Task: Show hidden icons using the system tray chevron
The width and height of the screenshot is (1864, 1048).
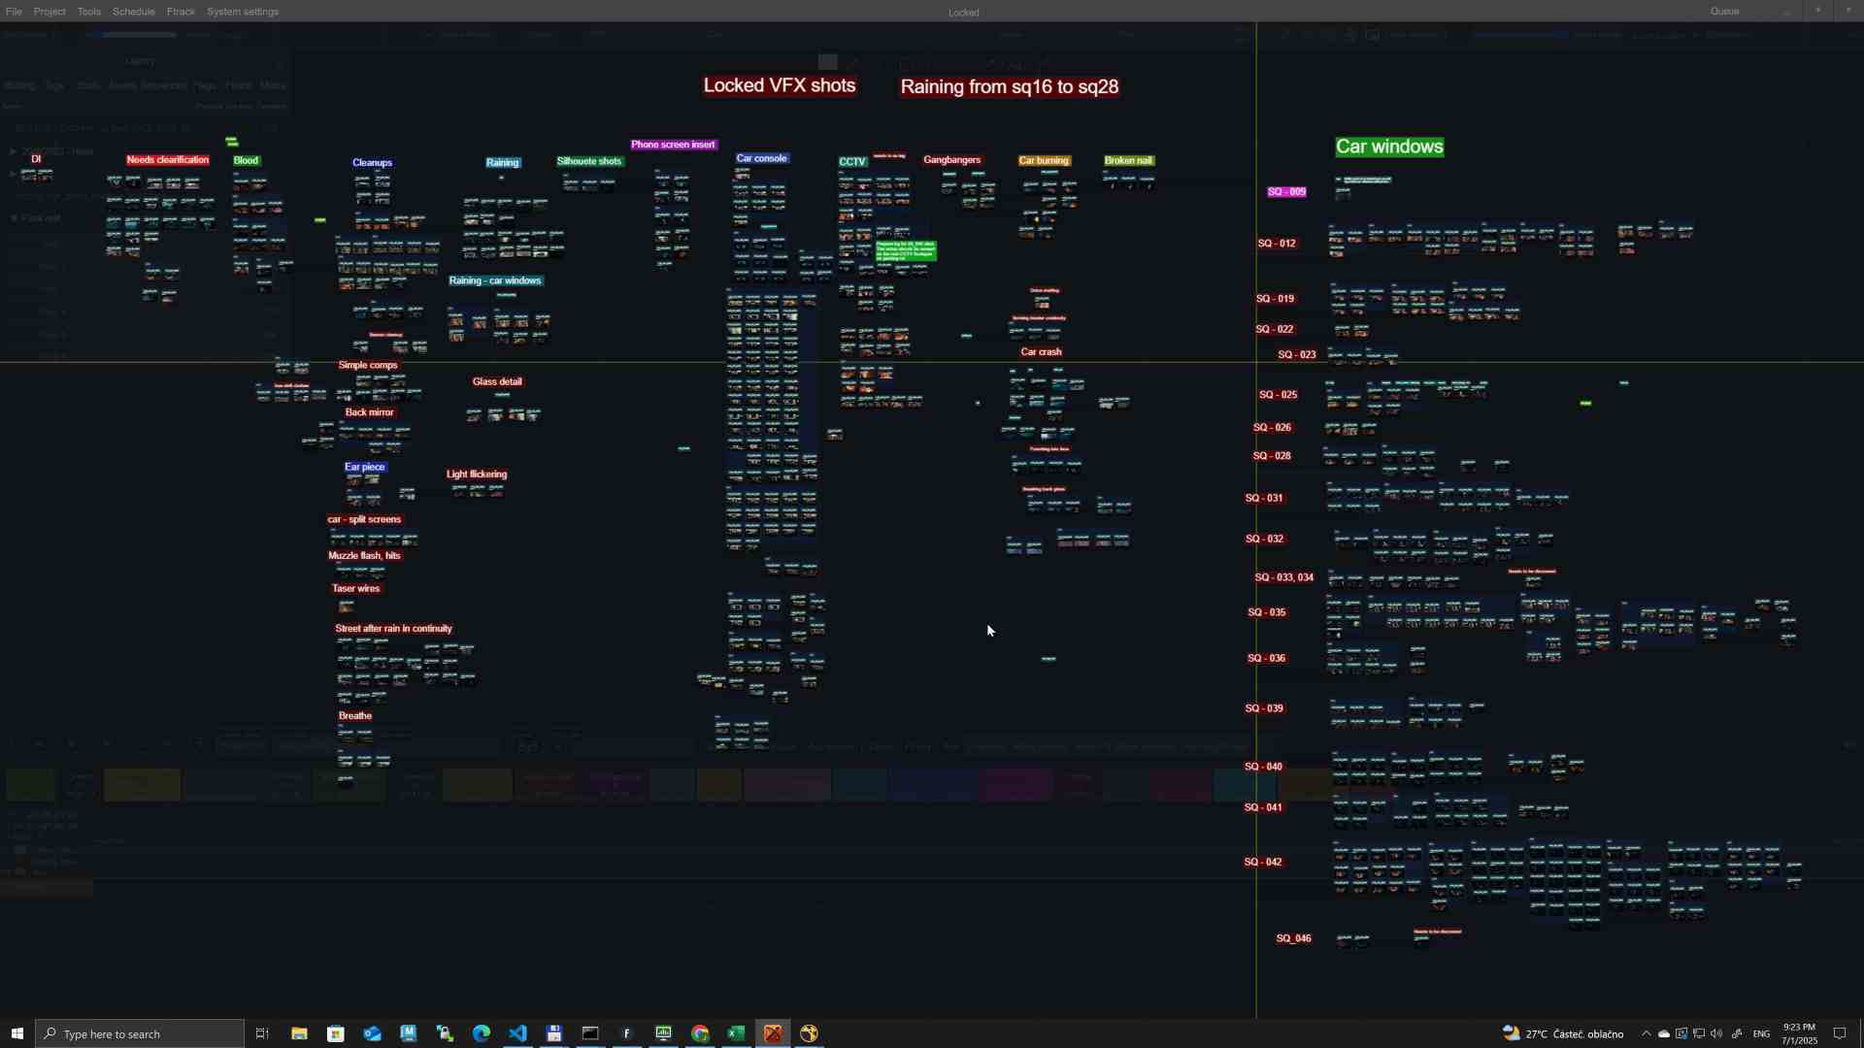Action: coord(1646,1033)
